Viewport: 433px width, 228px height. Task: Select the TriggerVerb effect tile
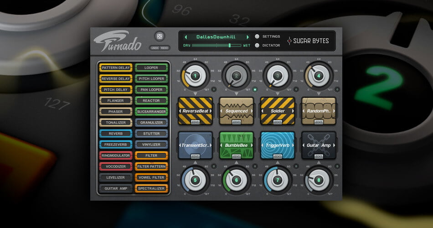coord(277,145)
